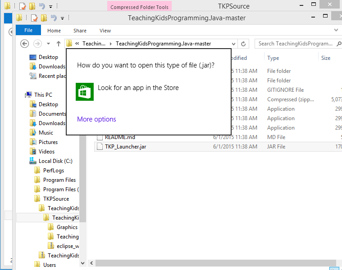Click the Music library icon in the sidebar
This screenshot has height=270, width=342.
point(32,133)
